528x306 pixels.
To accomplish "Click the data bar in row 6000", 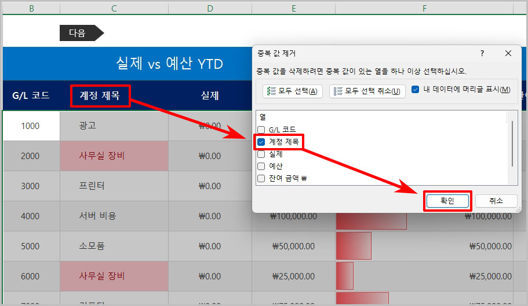I will point(344,276).
